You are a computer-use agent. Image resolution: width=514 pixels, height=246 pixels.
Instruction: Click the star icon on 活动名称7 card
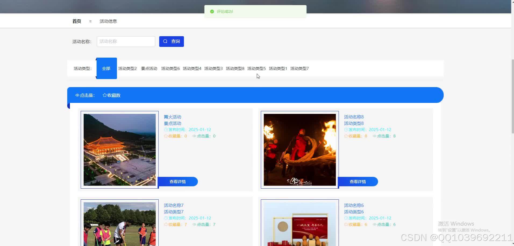tap(166, 225)
